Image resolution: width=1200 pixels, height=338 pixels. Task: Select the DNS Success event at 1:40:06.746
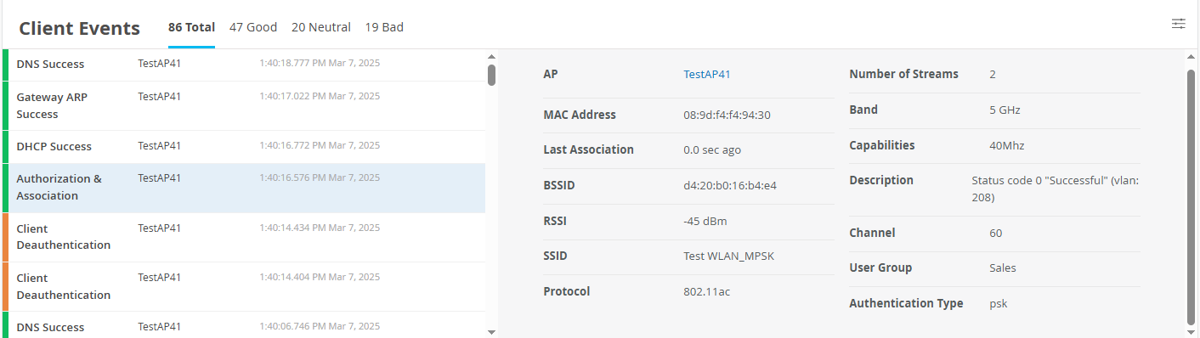coord(244,325)
